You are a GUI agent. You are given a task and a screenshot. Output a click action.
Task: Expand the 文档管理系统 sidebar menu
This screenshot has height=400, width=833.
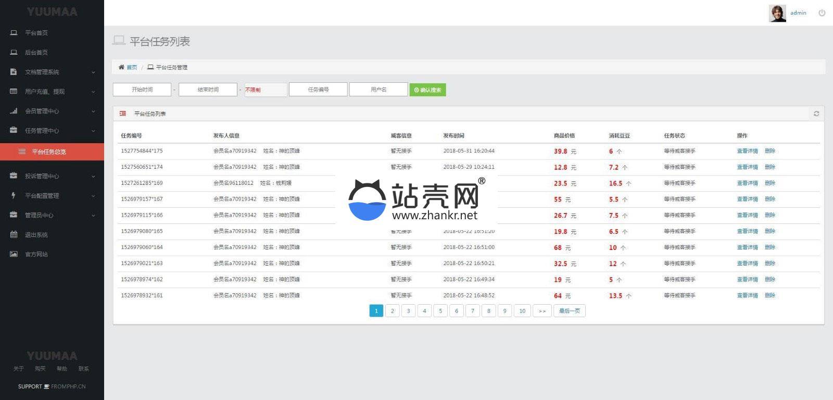point(52,72)
